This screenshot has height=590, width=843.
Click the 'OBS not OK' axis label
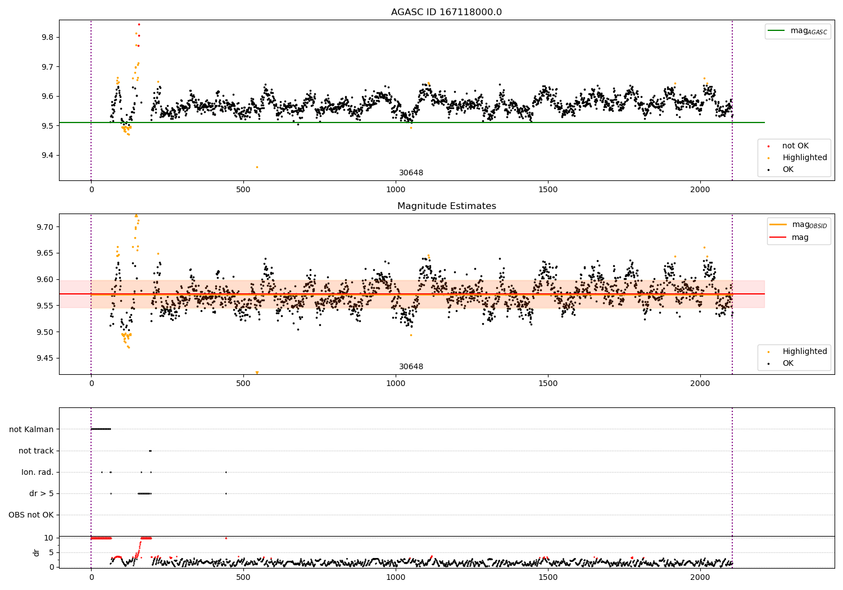(31, 515)
